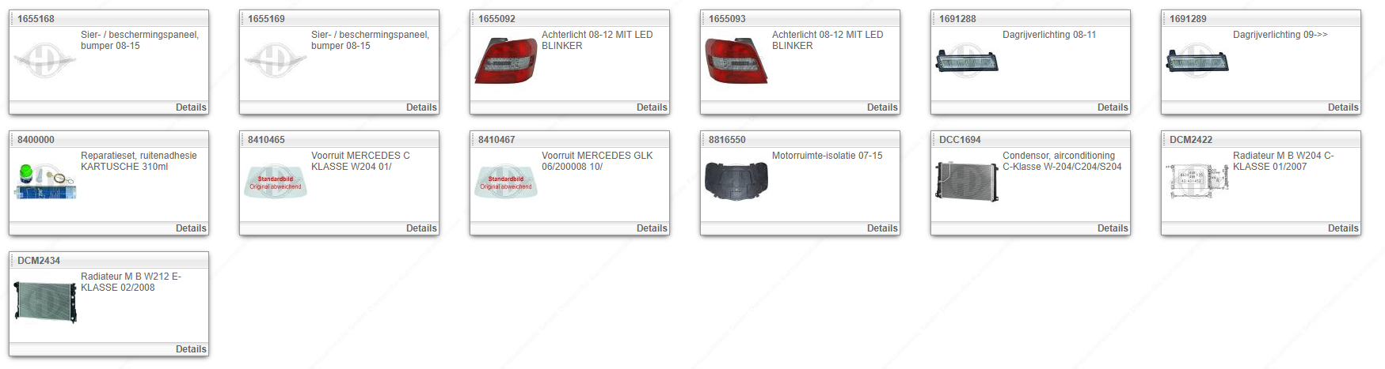The height and width of the screenshot is (369, 1385).
Task: Open Details of Radiateur W212 E-Klasse
Action: (191, 349)
